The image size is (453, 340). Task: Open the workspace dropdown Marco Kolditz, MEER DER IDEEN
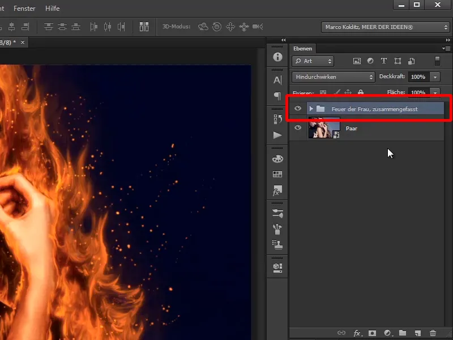[386, 27]
